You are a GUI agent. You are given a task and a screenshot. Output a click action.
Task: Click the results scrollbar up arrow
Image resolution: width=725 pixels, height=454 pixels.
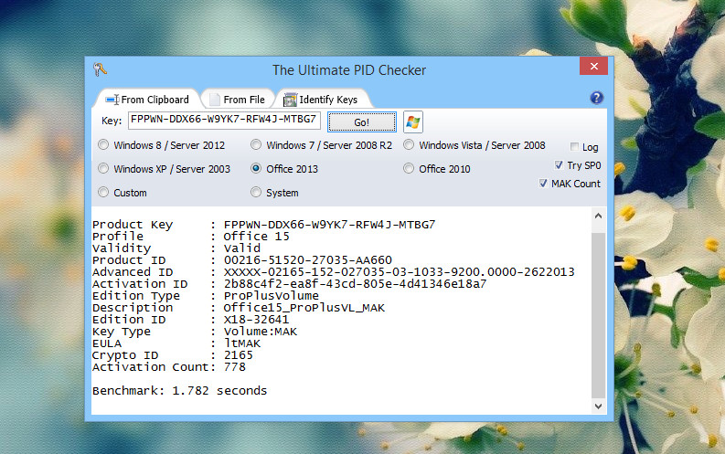click(x=598, y=216)
